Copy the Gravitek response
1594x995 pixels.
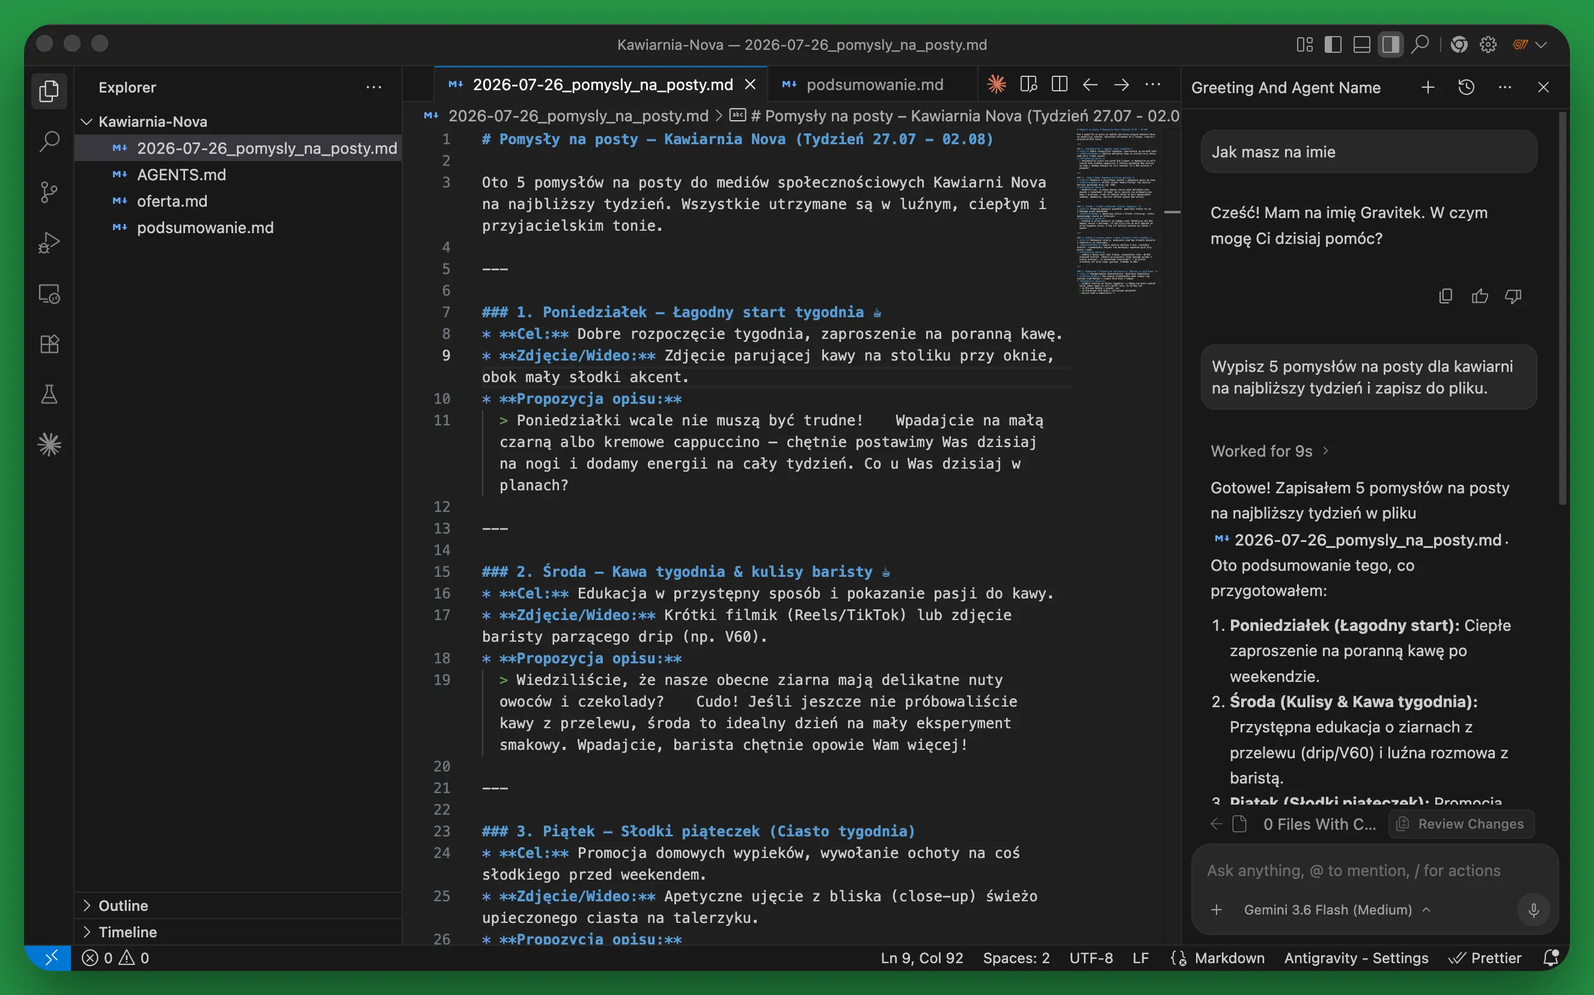[x=1446, y=296]
